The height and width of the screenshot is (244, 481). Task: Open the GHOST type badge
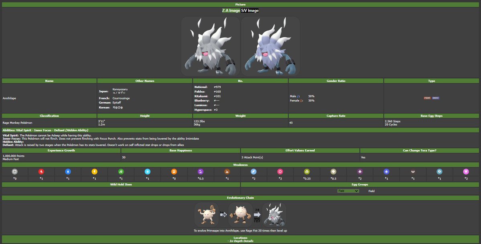coord(436,98)
